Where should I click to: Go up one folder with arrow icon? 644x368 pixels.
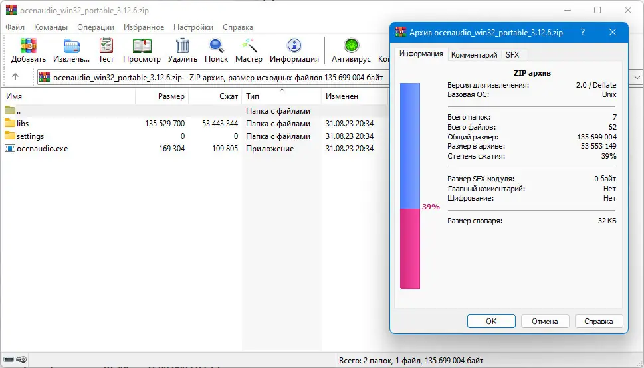(x=15, y=77)
